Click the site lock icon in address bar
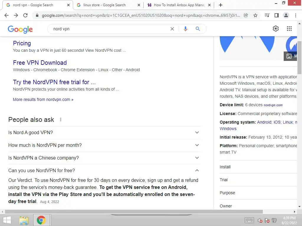Screen dimensions: 302x226 pos(37,15)
